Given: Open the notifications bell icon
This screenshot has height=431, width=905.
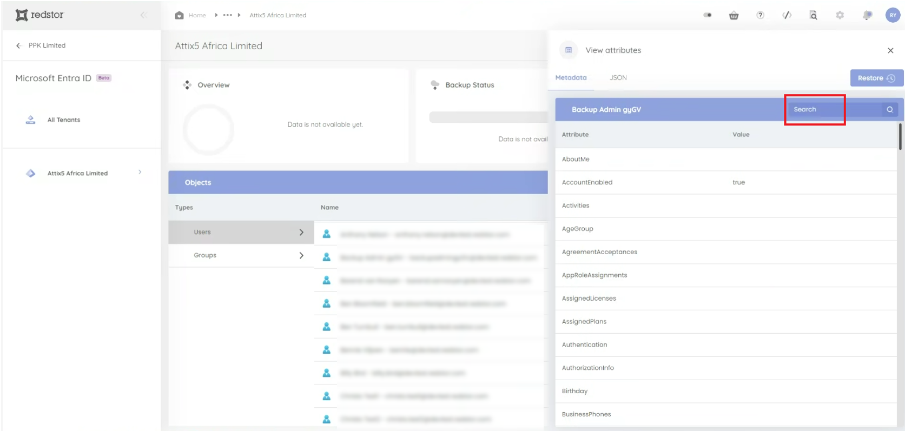Looking at the screenshot, I should tap(867, 15).
